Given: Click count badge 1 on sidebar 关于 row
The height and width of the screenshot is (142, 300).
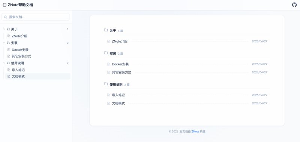Looking at the screenshot, I should click(67, 29).
